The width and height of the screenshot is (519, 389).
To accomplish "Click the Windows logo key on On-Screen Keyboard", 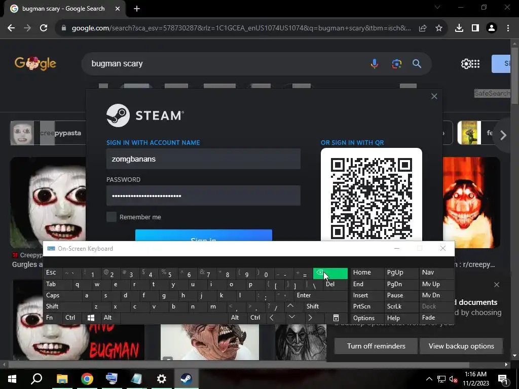I will click(91, 318).
